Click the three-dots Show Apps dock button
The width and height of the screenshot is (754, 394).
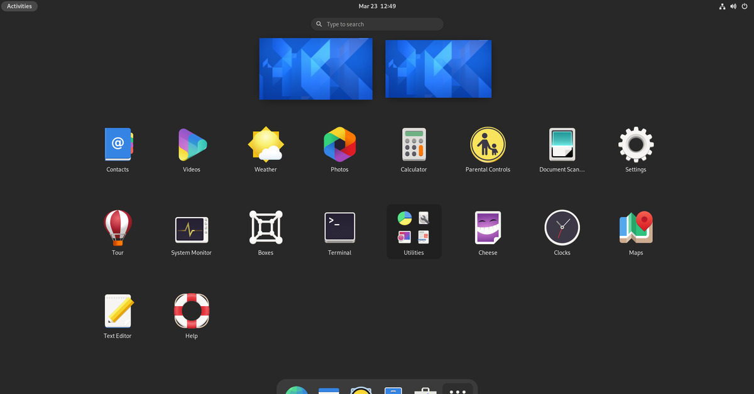[457, 389]
